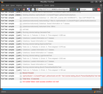Click the search magnifier icon

tap(94, 9)
